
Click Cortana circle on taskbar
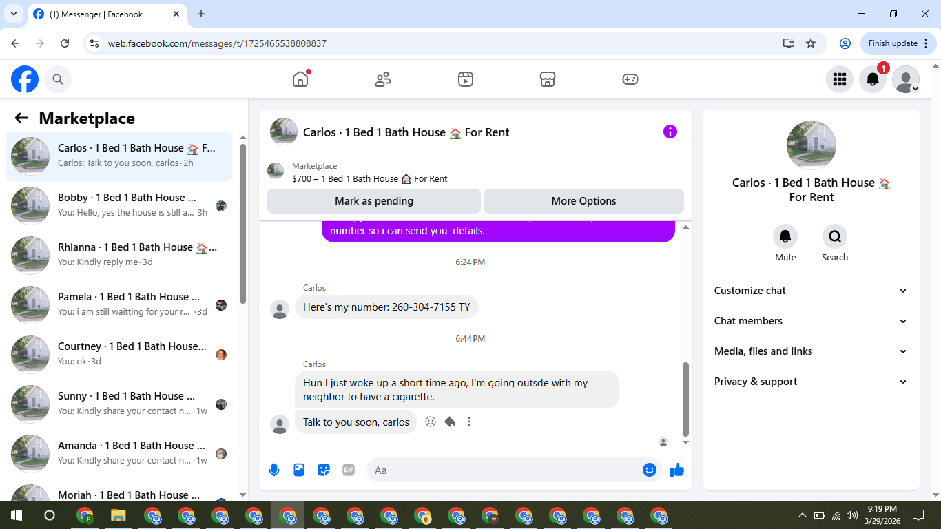(x=50, y=515)
